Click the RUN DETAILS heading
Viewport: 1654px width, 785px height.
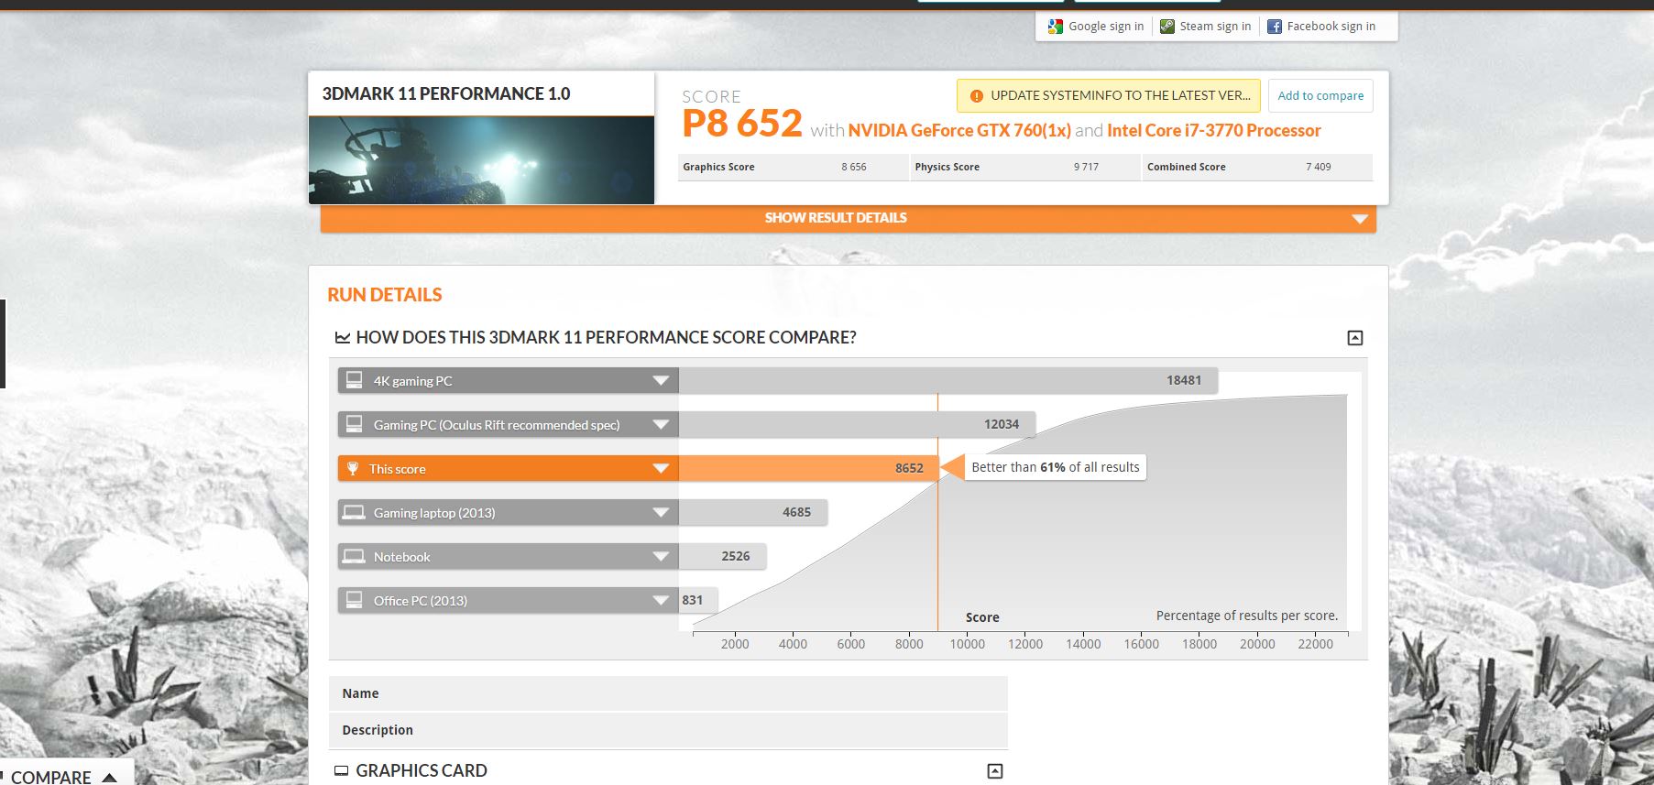(x=385, y=295)
